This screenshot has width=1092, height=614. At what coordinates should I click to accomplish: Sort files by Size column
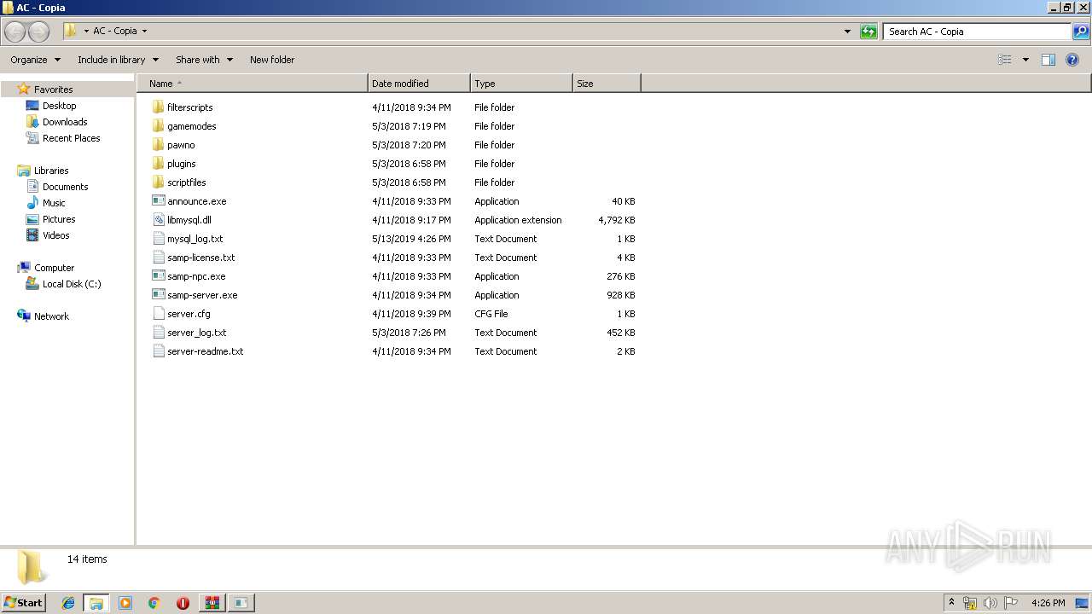pos(607,84)
